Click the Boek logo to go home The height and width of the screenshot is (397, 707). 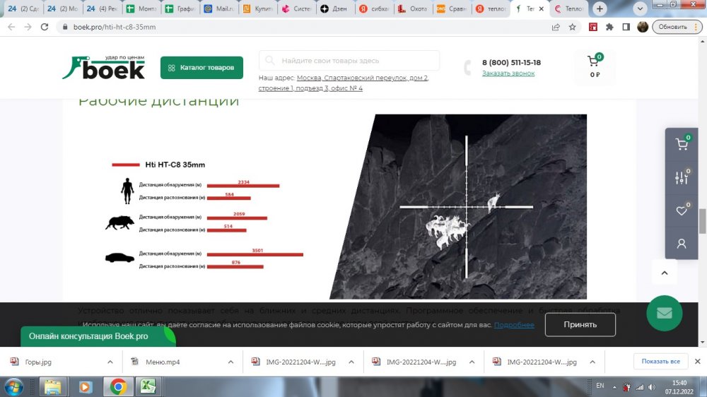point(103,68)
